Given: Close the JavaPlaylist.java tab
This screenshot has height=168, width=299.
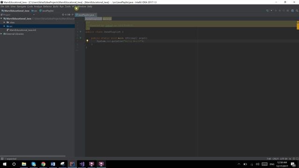Looking at the screenshot, I should [x=95, y=15].
